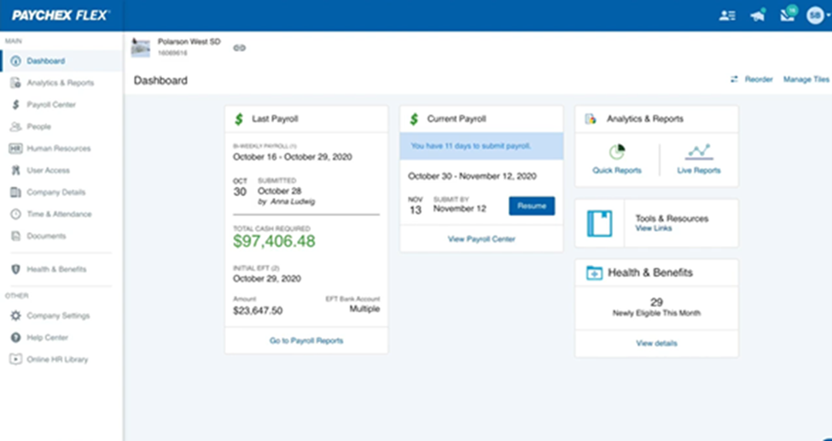Screen dimensions: 832x441
Task: Click the Help Center question icon
Action: [16, 338]
